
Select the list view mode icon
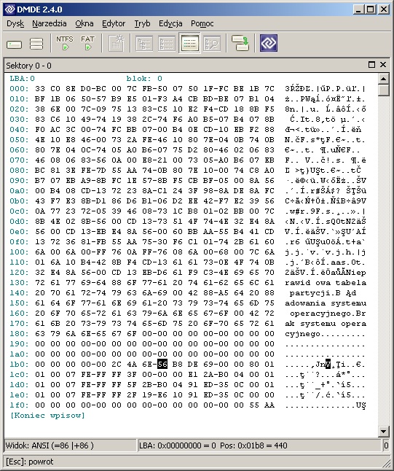[167, 44]
